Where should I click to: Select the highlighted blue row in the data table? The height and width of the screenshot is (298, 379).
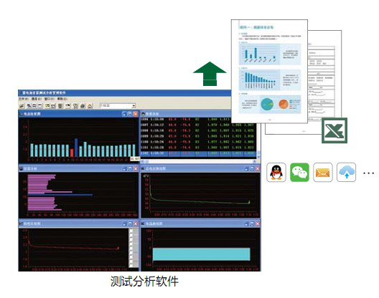click(x=198, y=153)
